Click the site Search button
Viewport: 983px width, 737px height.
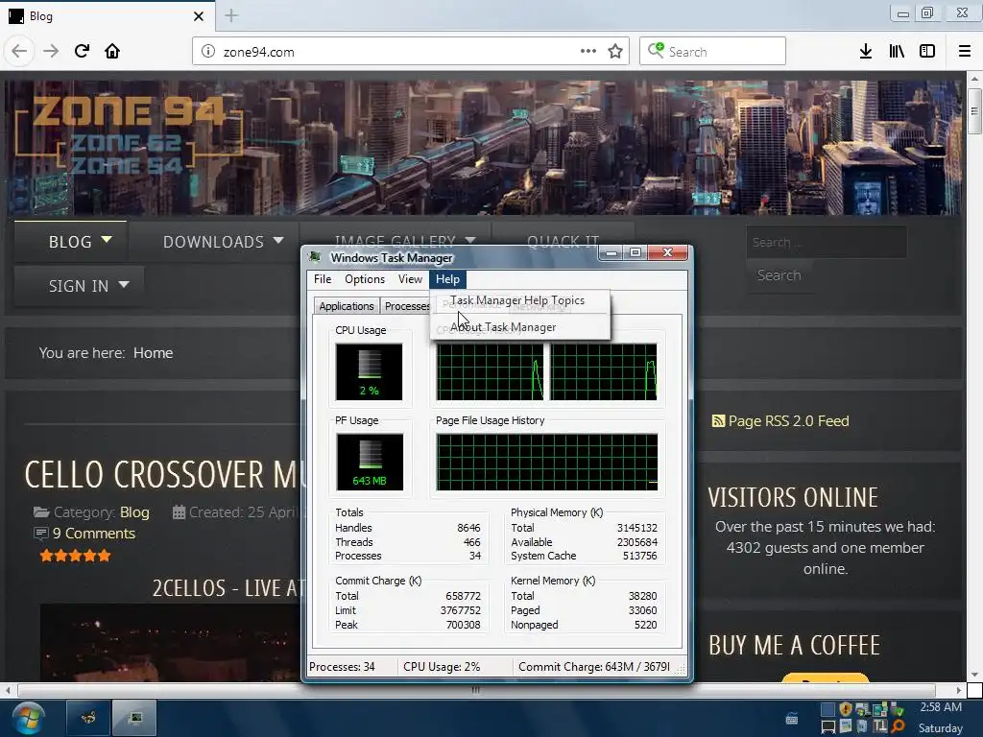[779, 275]
